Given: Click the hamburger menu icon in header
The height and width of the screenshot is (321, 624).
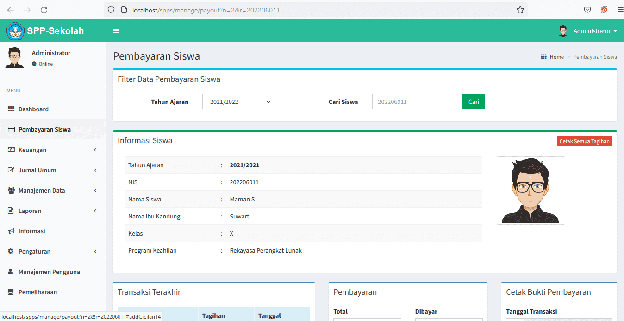Looking at the screenshot, I should pyautogui.click(x=115, y=31).
